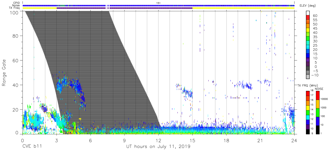Click the 'NOISE' legend title
The height and width of the screenshot is (152, 331).
pos(319,88)
